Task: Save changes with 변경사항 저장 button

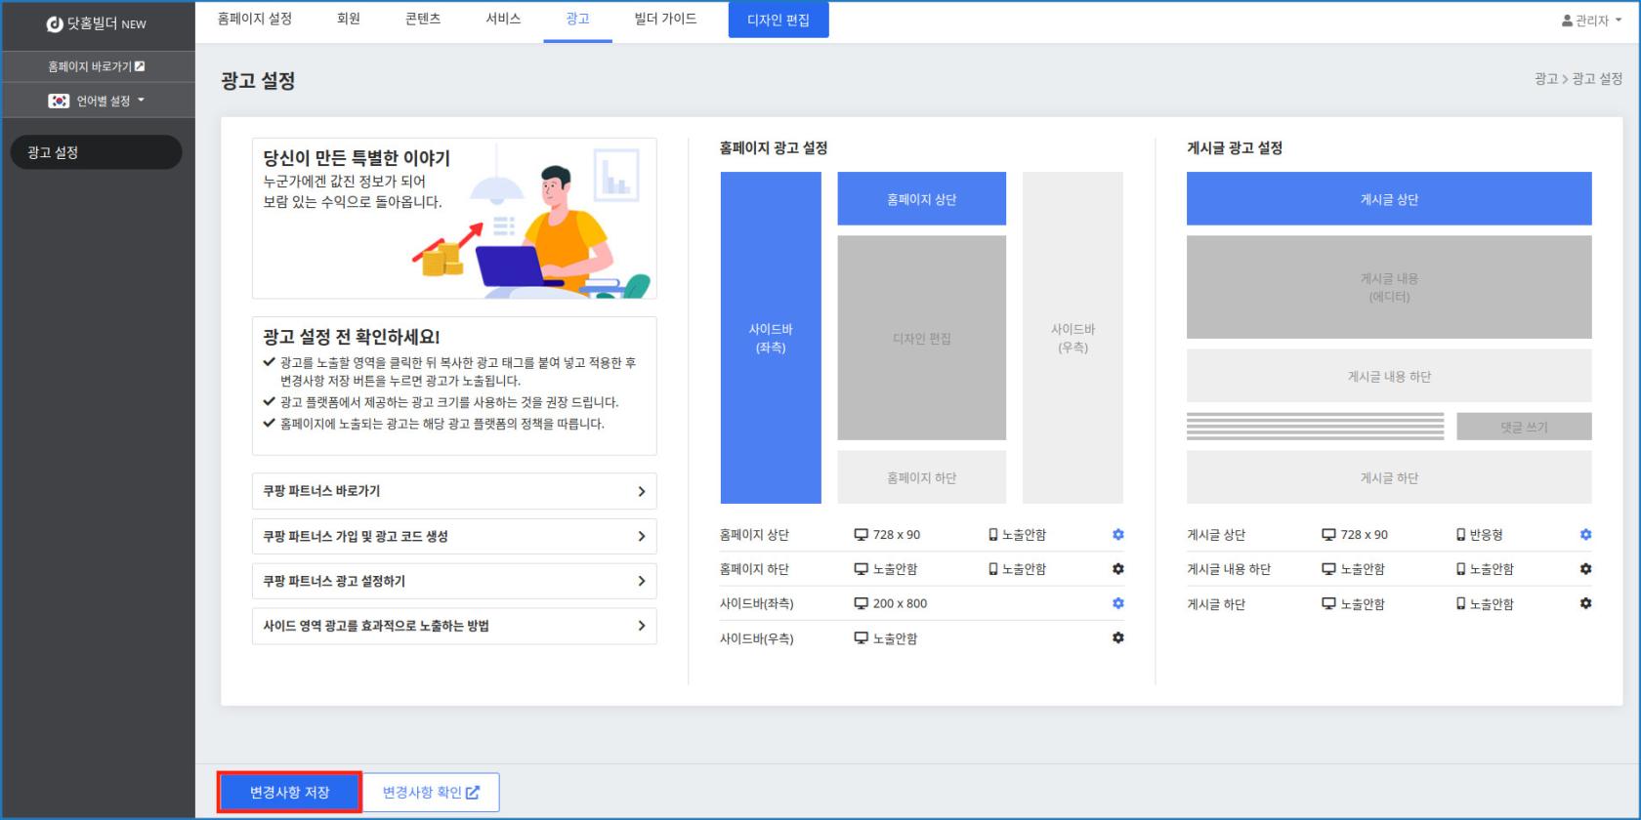Action: pyautogui.click(x=289, y=792)
